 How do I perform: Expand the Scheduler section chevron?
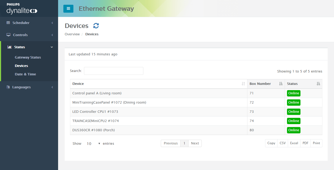(52, 23)
